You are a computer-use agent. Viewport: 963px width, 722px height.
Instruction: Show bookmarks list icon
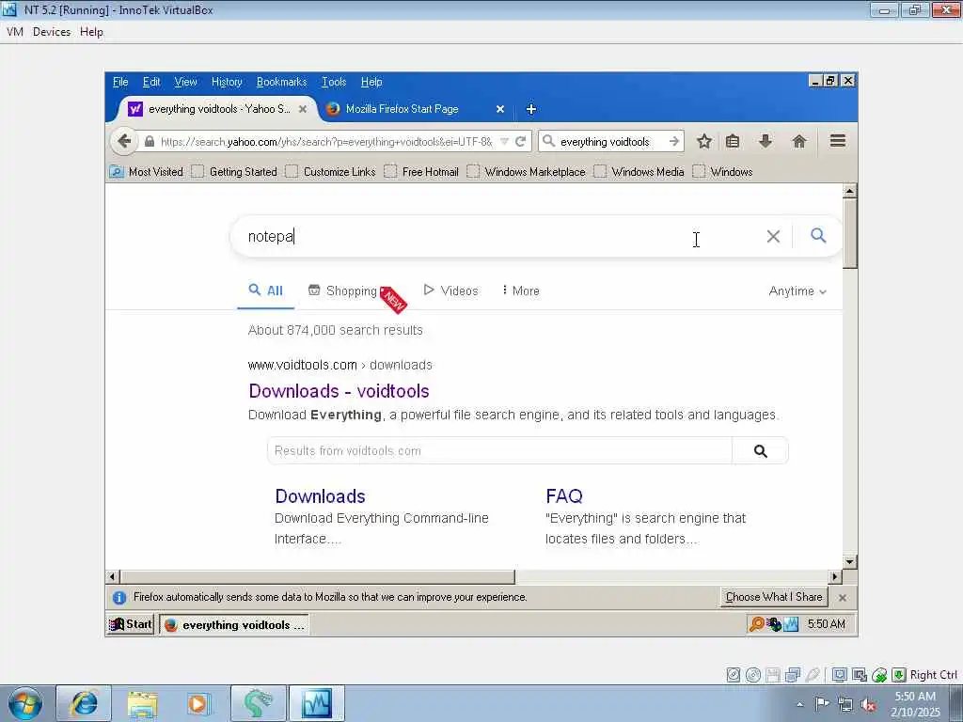point(732,142)
